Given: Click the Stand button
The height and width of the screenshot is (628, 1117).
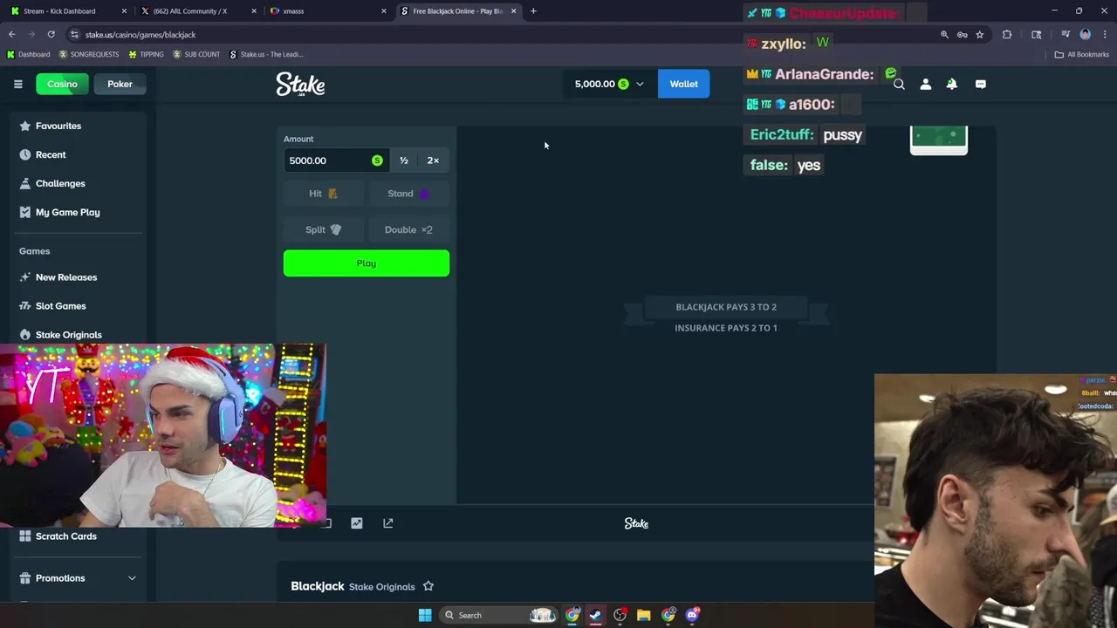Looking at the screenshot, I should point(408,194).
